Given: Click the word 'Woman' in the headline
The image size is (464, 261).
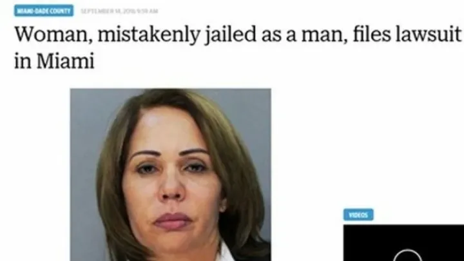Looking at the screenshot, I should coord(54,35).
